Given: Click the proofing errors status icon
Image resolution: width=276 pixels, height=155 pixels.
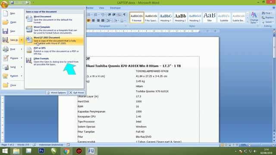Looking at the screenshot, I should point(34,145).
